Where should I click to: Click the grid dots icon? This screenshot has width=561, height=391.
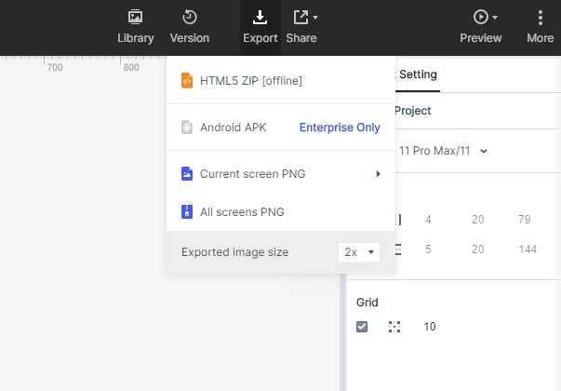(x=394, y=327)
